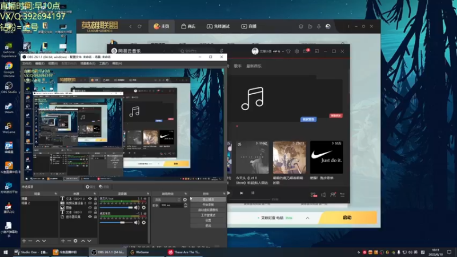This screenshot has height=257, width=457.
Task: Move scene down in scenes list
Action: (x=44, y=241)
